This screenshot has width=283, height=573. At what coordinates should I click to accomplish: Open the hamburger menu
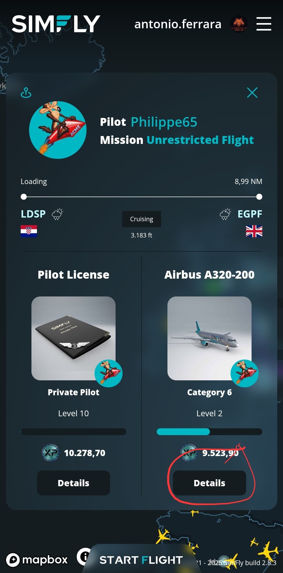[x=264, y=24]
